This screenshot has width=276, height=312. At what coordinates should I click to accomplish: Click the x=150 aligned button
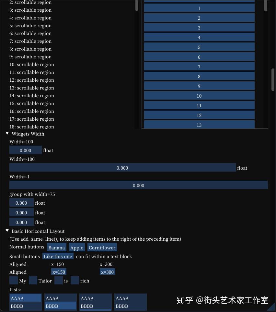pyautogui.click(x=59, y=272)
